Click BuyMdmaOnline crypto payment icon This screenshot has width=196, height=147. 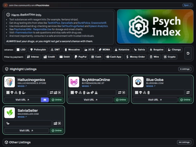pos(124,93)
